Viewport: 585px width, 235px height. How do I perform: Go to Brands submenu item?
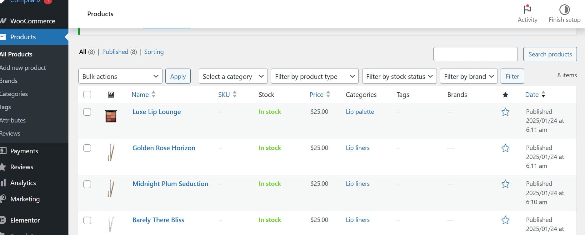9,81
